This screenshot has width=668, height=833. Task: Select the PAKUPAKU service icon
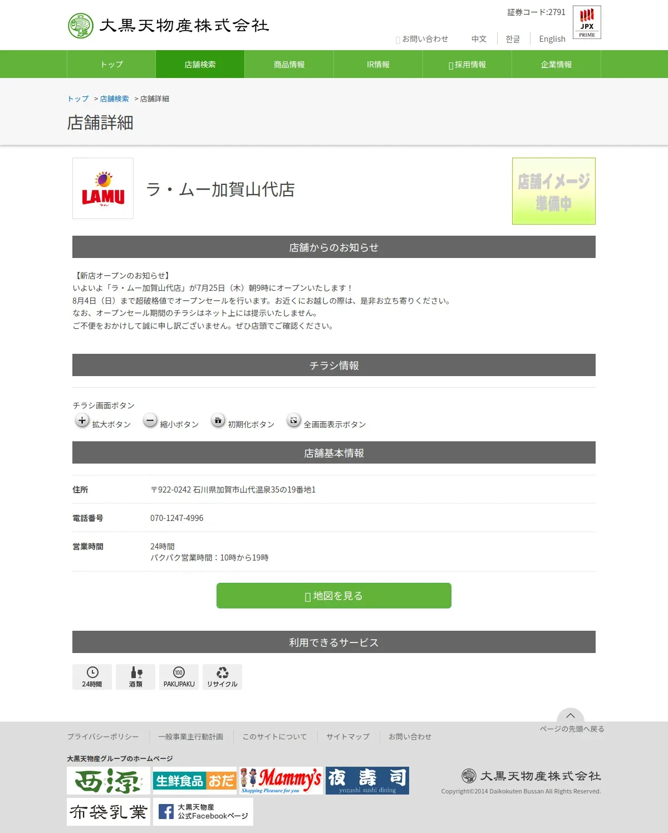[x=179, y=677]
